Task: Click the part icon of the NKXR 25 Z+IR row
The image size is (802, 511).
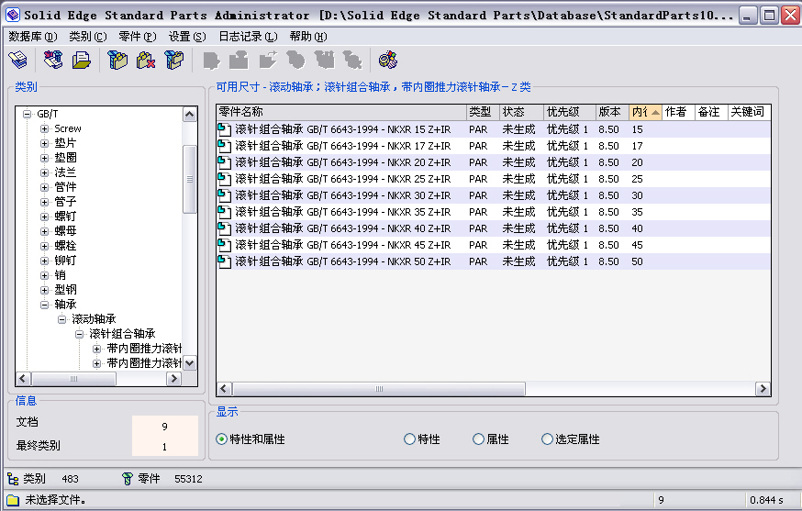Action: (x=225, y=179)
